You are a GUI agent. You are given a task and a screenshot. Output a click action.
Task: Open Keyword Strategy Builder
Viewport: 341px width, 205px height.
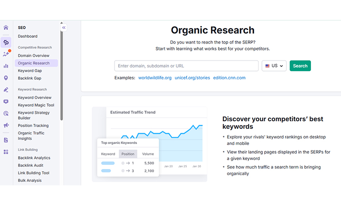click(34, 115)
